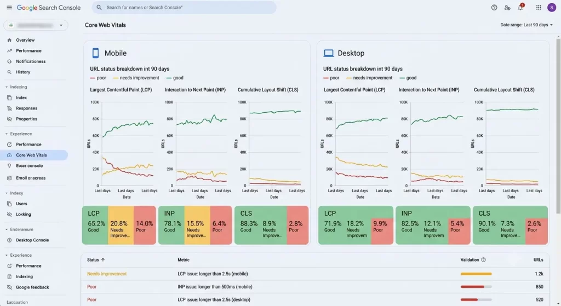Click the Google Search Console logo

(49, 8)
